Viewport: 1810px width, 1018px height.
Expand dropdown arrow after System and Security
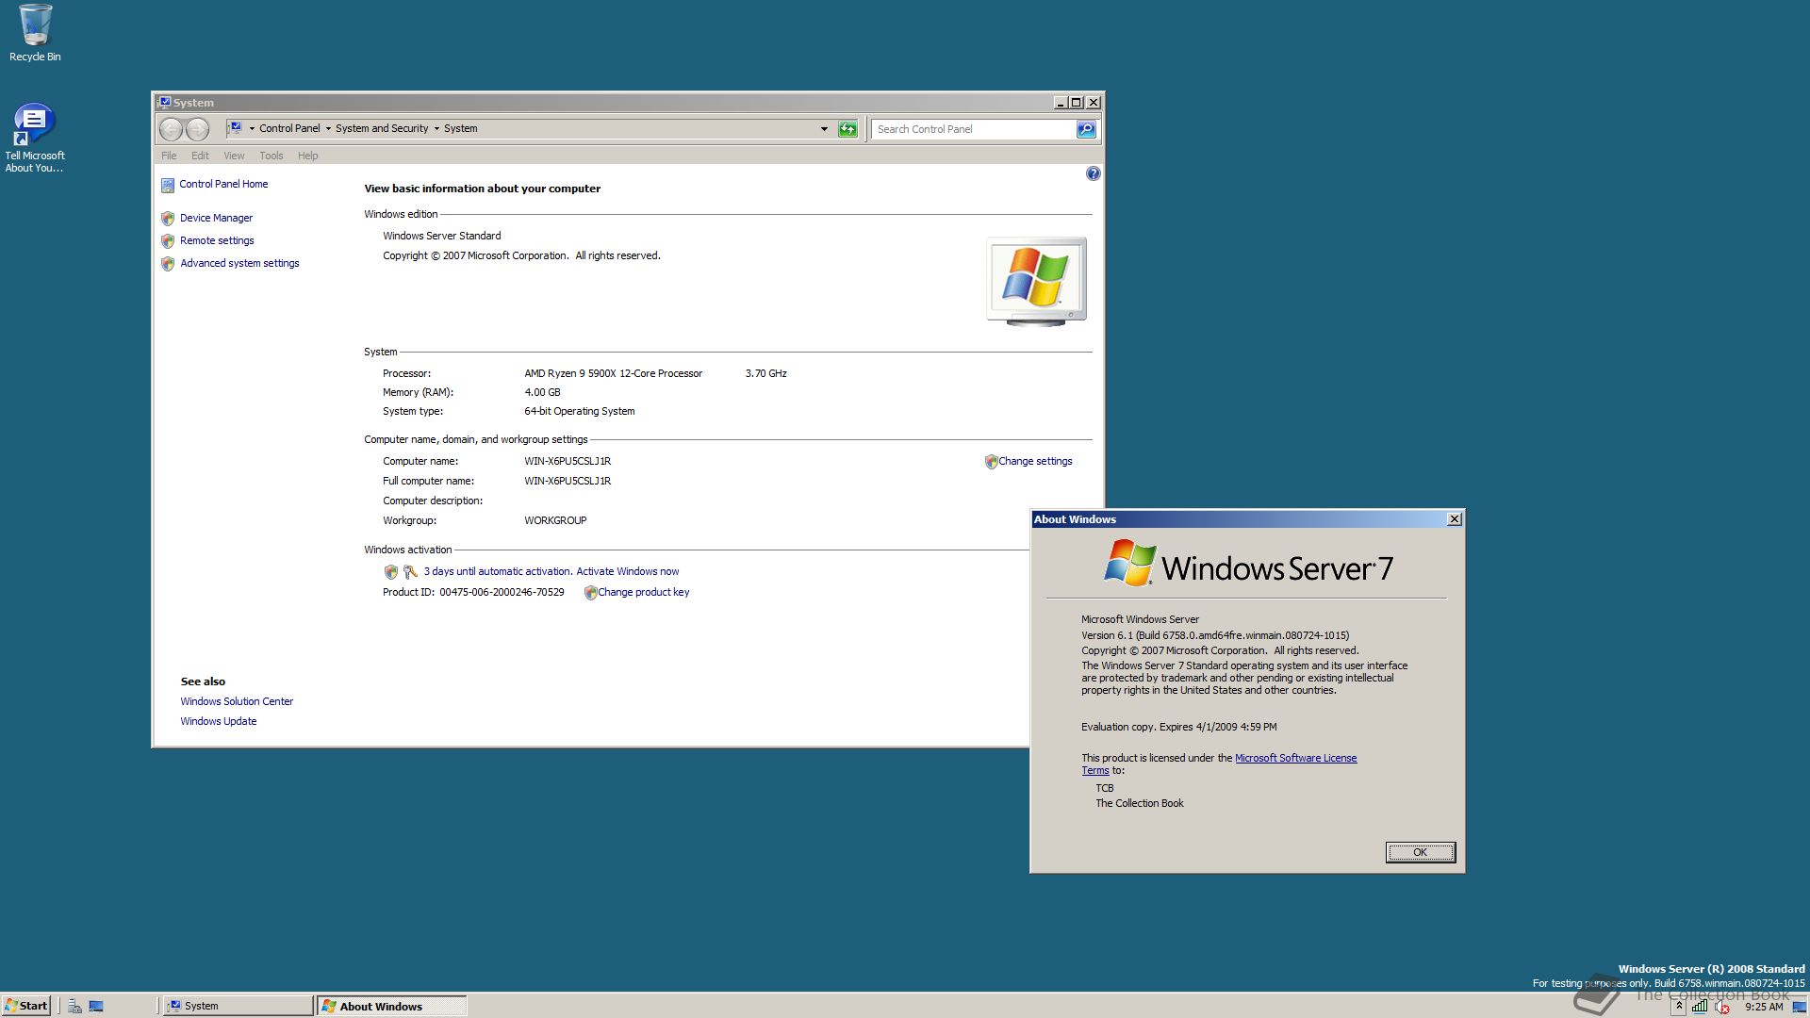click(436, 128)
